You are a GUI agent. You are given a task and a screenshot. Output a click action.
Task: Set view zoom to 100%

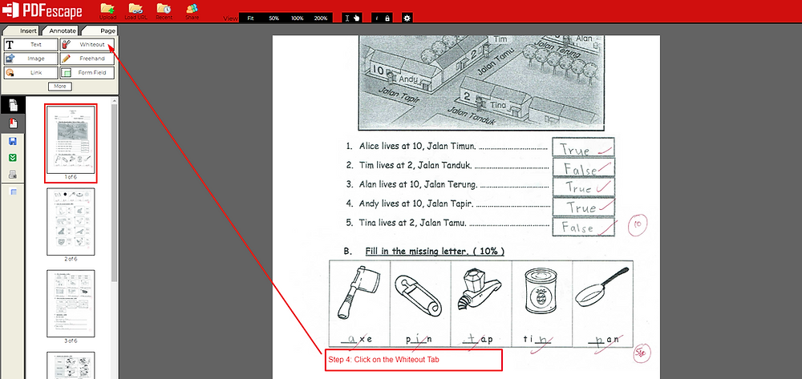(x=298, y=18)
